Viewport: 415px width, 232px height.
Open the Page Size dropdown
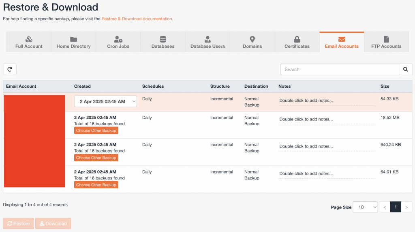click(365, 207)
